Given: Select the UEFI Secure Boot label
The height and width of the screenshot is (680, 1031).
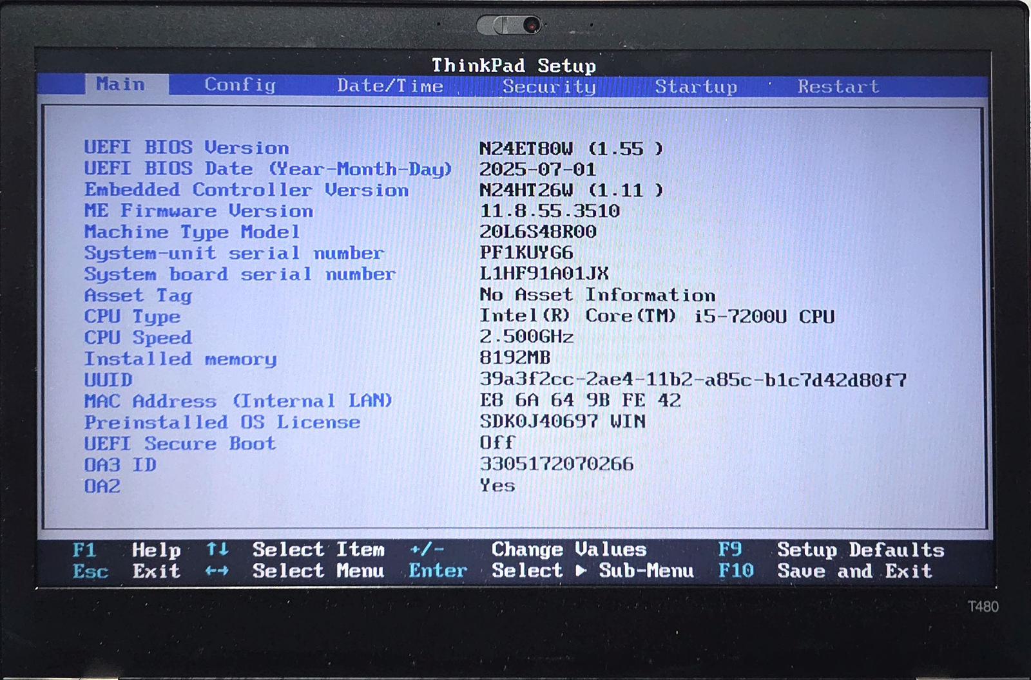Looking at the screenshot, I should tap(180, 444).
